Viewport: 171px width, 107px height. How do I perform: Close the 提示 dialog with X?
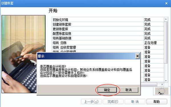click(137, 56)
